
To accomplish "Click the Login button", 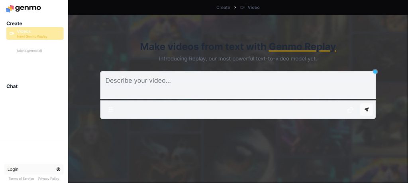I will coord(13,169).
